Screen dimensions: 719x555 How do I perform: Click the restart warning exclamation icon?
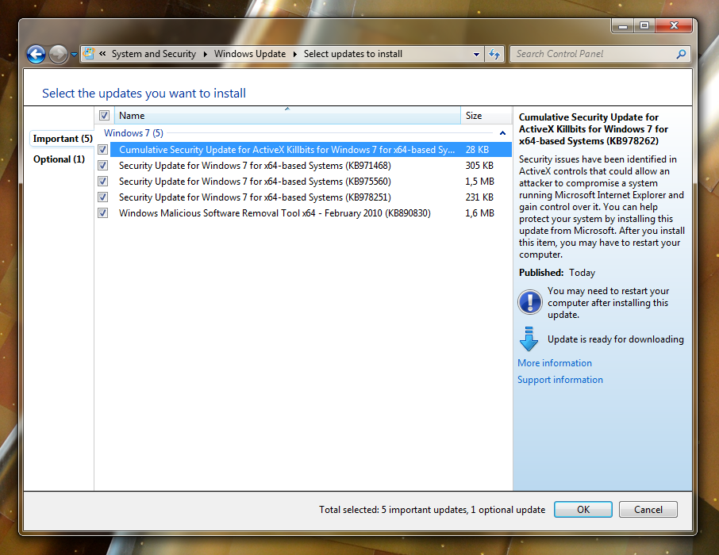click(x=529, y=302)
